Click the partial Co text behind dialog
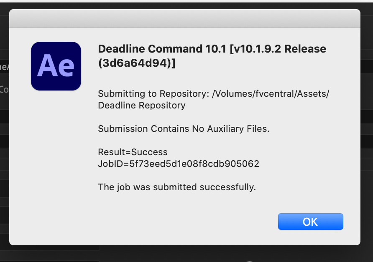 [x=4, y=89]
